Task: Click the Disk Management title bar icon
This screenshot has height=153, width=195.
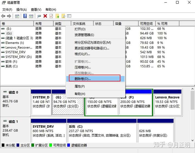Action: pyautogui.click(x=4, y=2)
